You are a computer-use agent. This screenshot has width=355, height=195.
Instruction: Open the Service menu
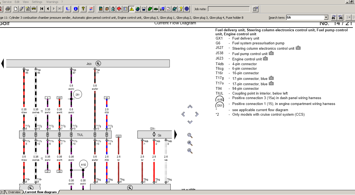pos(7,2)
